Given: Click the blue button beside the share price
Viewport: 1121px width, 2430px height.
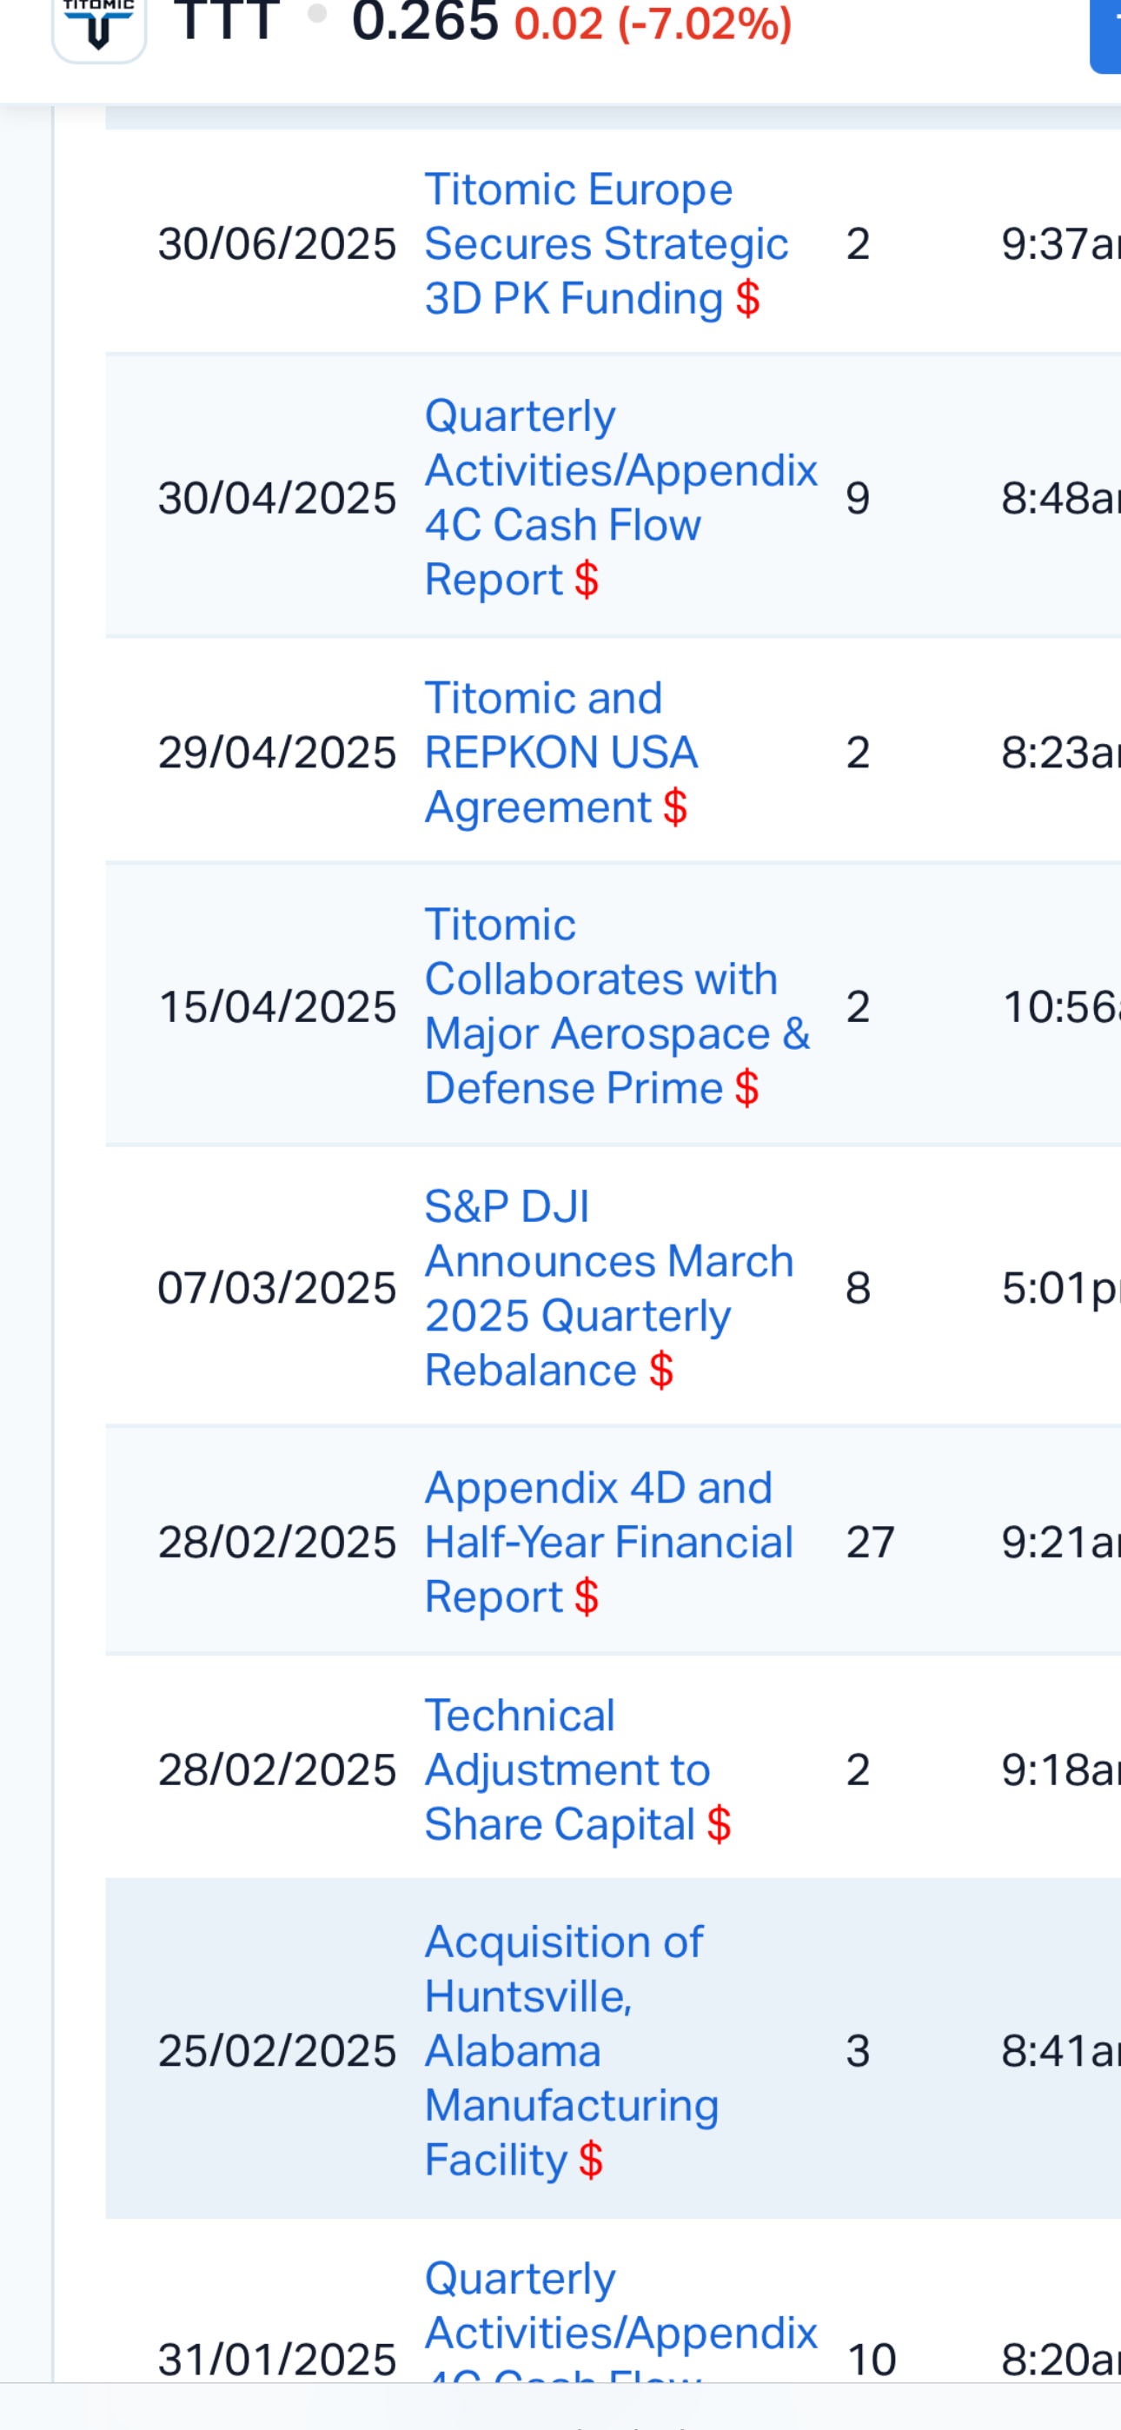Looking at the screenshot, I should pos(1106,36).
